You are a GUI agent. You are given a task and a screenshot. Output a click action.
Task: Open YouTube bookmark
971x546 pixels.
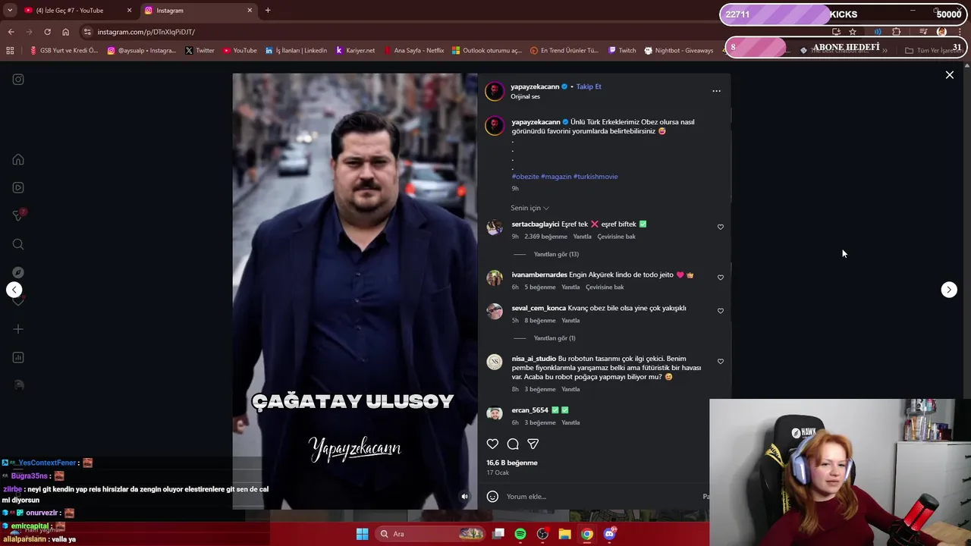click(239, 51)
